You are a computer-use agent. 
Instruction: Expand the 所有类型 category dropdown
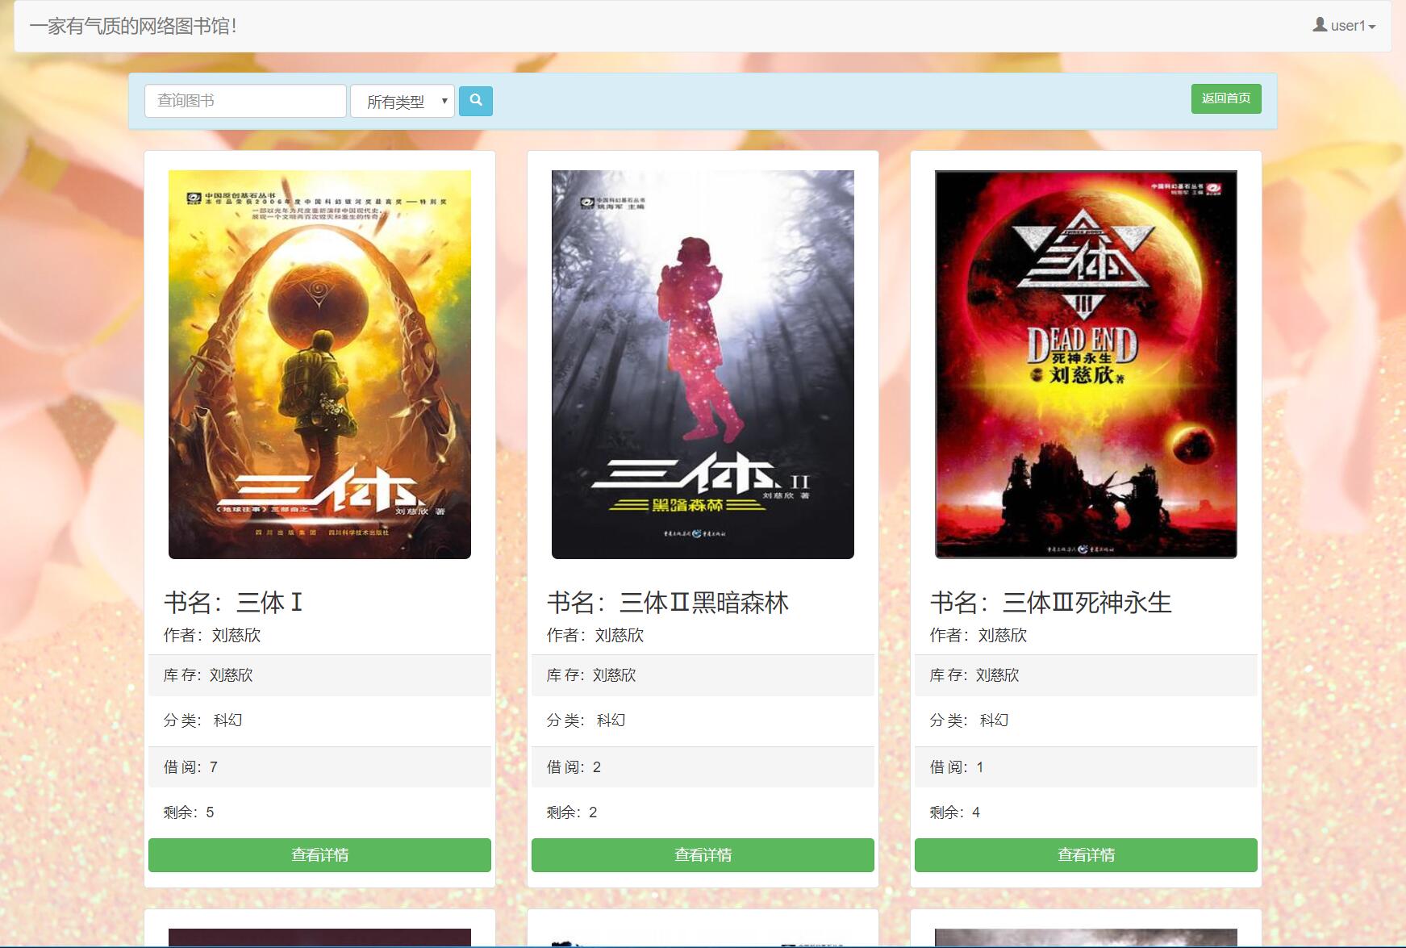(x=403, y=101)
